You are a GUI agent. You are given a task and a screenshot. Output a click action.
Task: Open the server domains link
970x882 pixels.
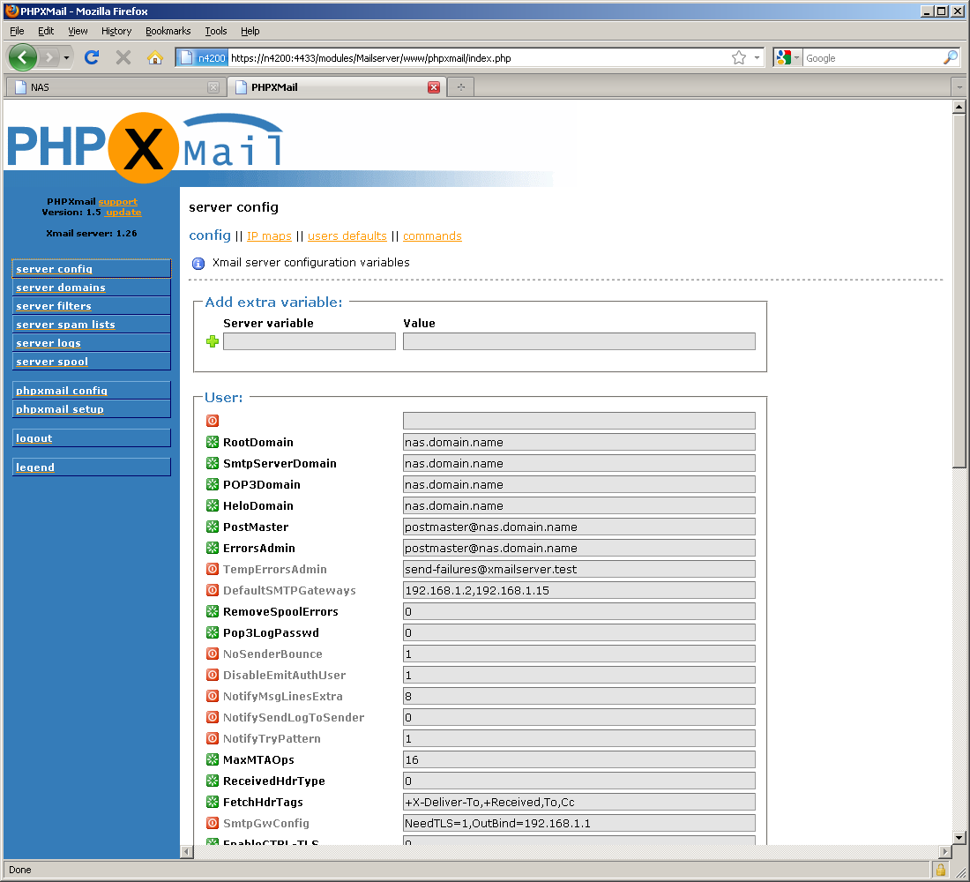[61, 288]
